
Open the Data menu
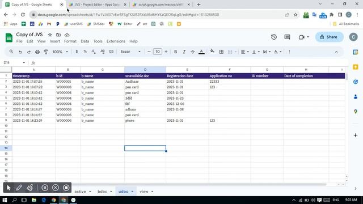tap(85, 41)
